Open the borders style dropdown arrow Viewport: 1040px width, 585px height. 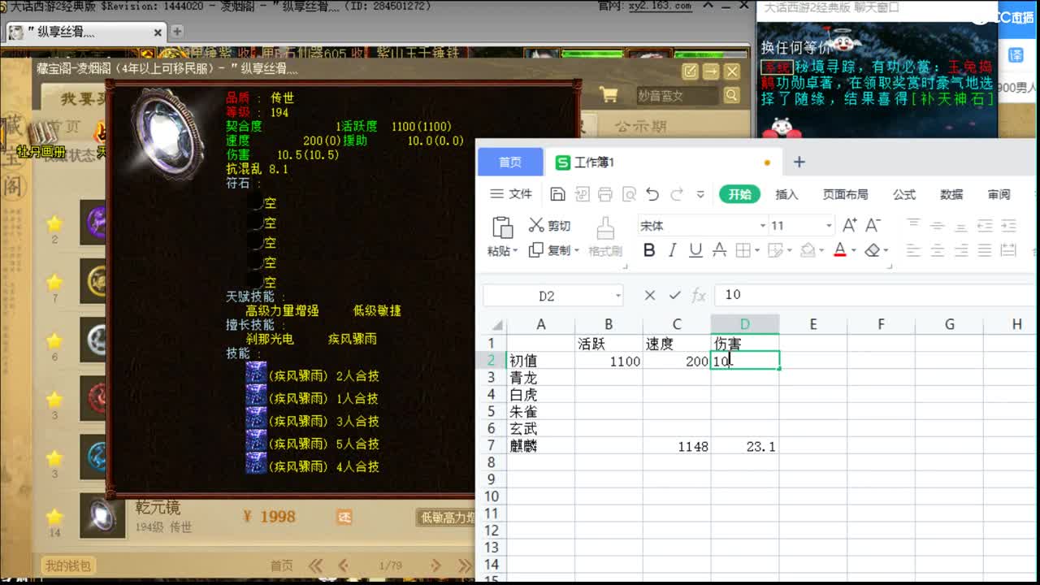756,251
